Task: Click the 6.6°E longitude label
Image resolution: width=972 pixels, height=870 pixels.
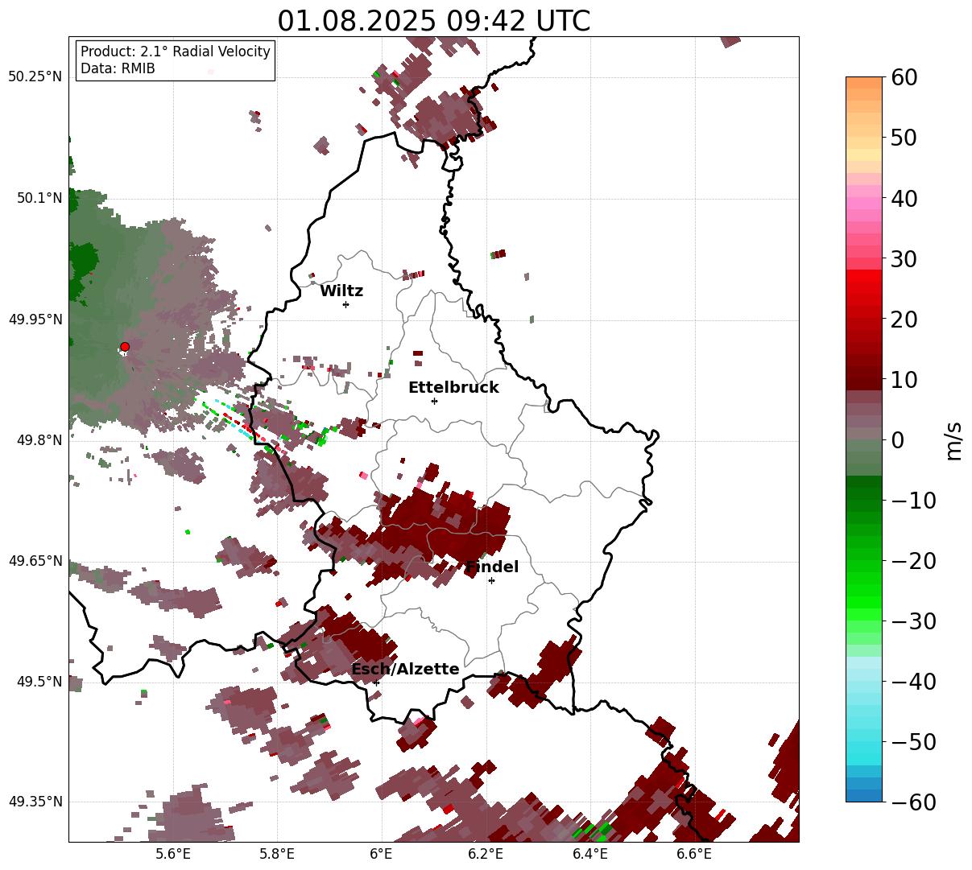Action: coord(694,854)
